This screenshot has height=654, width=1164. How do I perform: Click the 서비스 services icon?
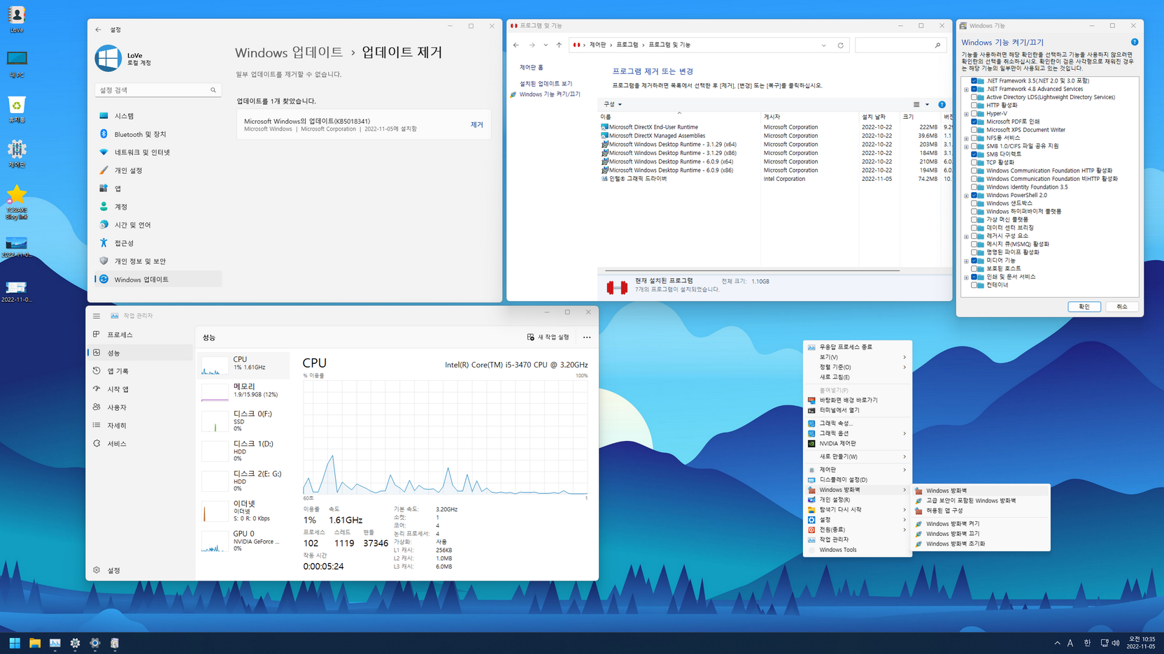[97, 444]
